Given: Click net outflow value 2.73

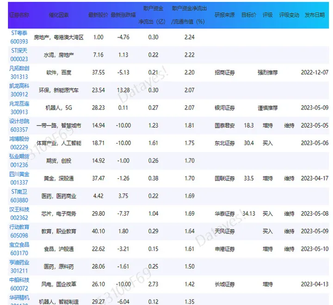Looking at the screenshot, I should pos(153,284).
